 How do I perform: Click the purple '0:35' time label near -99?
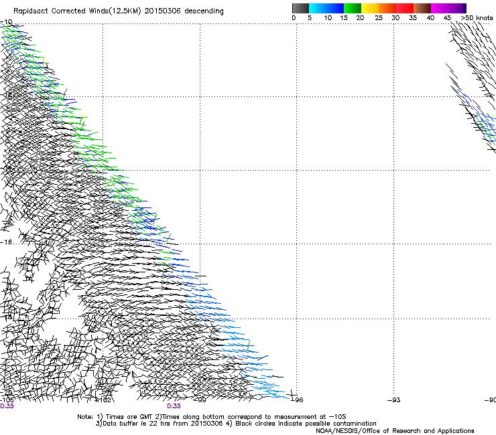(174, 406)
